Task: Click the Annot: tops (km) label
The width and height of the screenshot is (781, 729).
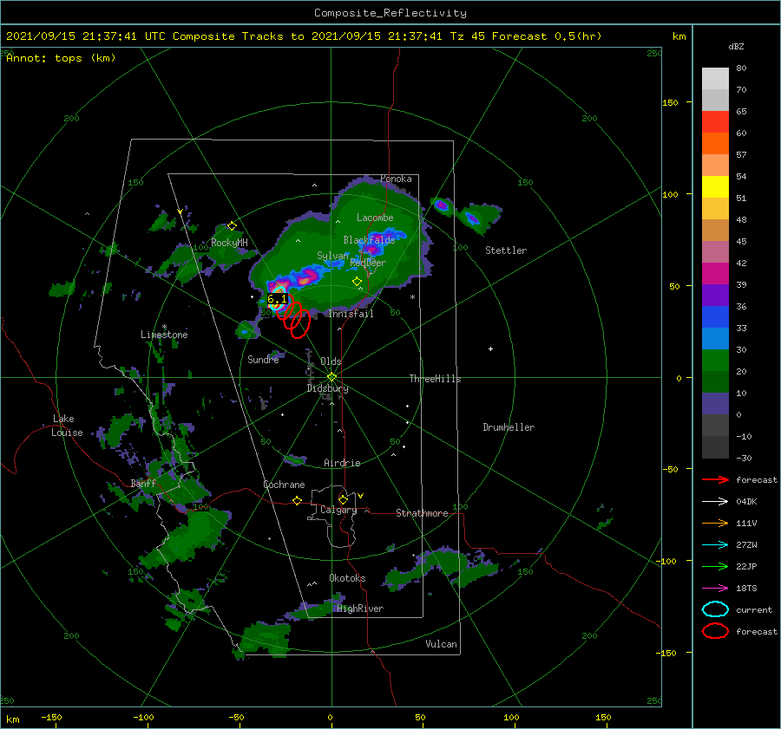Action: coord(62,58)
